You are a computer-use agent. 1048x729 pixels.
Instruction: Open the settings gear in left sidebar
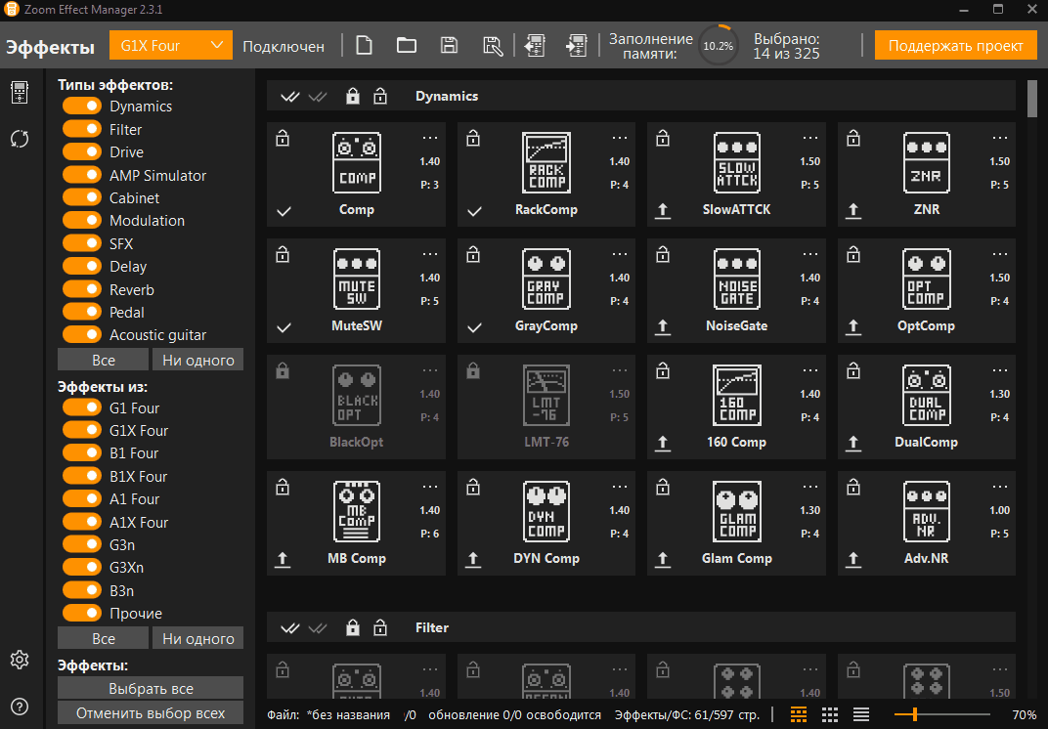(20, 660)
